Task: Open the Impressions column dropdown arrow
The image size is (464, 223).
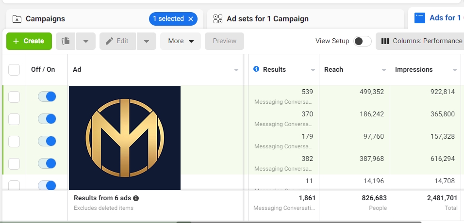Action: pyautogui.click(x=454, y=70)
